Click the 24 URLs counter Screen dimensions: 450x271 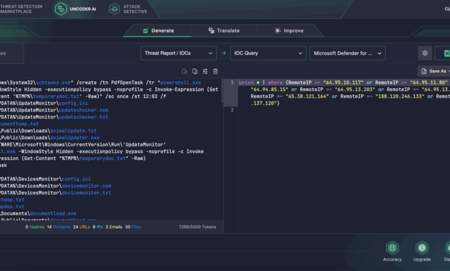click(x=81, y=227)
